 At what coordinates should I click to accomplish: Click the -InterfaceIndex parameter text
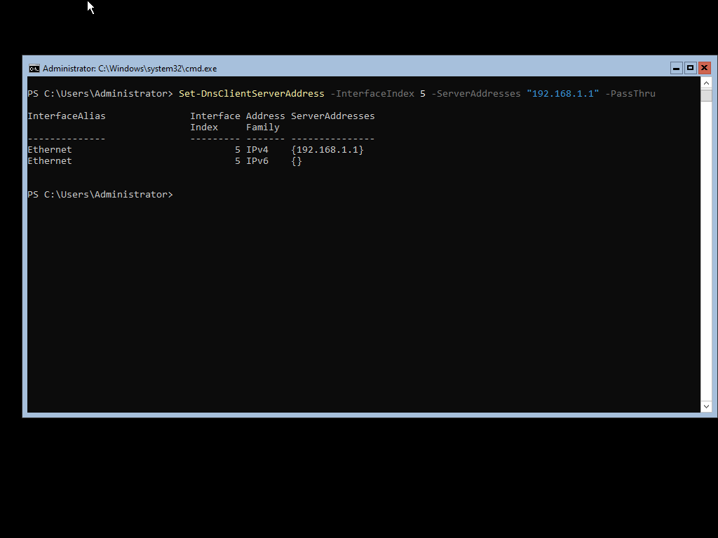[x=372, y=94]
